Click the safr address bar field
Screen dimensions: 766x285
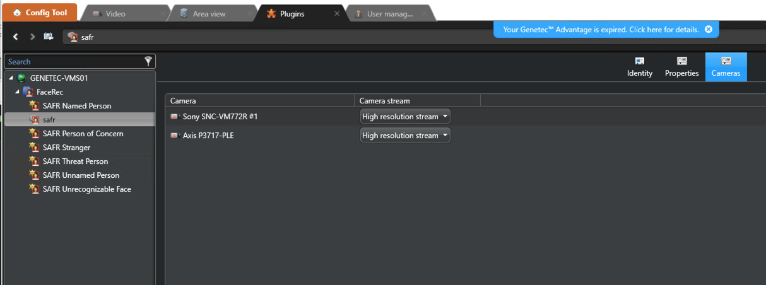click(413, 37)
